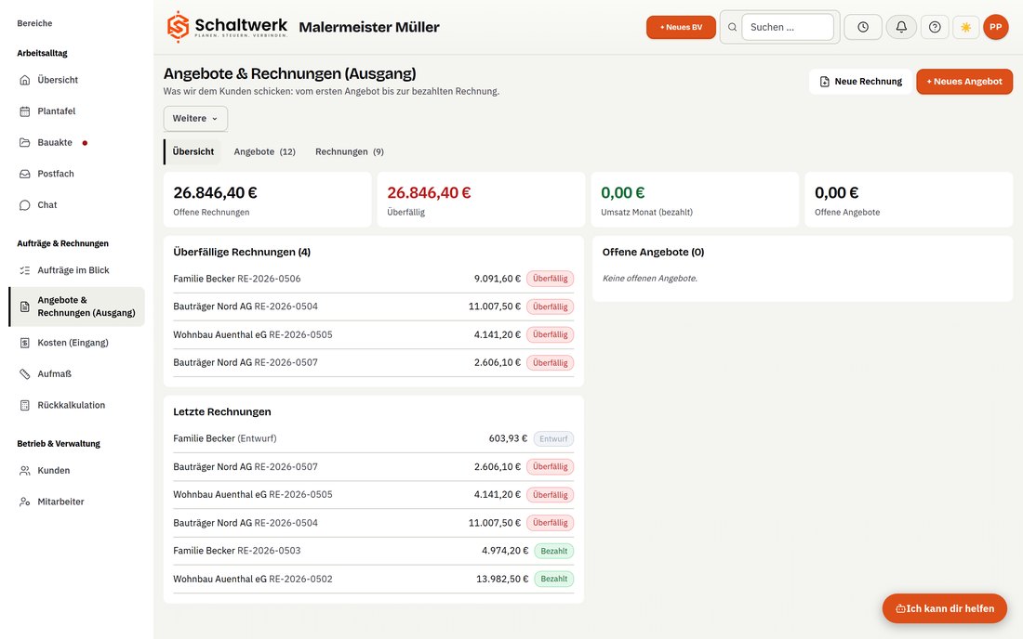Click the Angebote & Rechnungen sidebar icon
This screenshot has height=639, width=1023.
pyautogui.click(x=25, y=306)
